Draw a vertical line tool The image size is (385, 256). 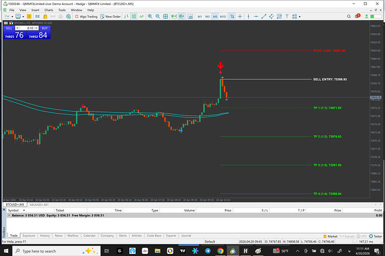[248, 16]
